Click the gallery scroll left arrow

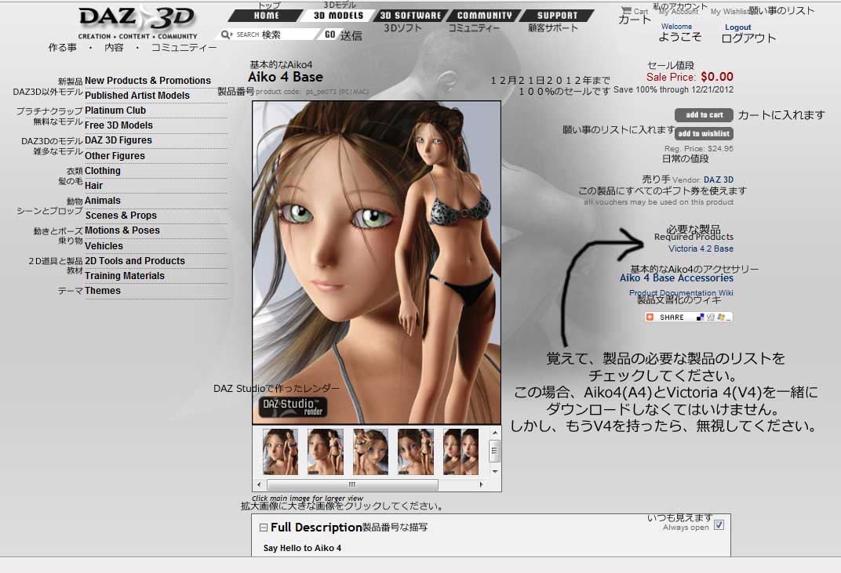(260, 484)
